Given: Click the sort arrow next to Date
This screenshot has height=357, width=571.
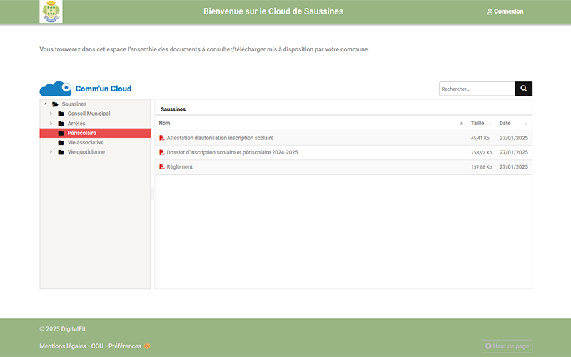Looking at the screenshot, I should (x=526, y=124).
